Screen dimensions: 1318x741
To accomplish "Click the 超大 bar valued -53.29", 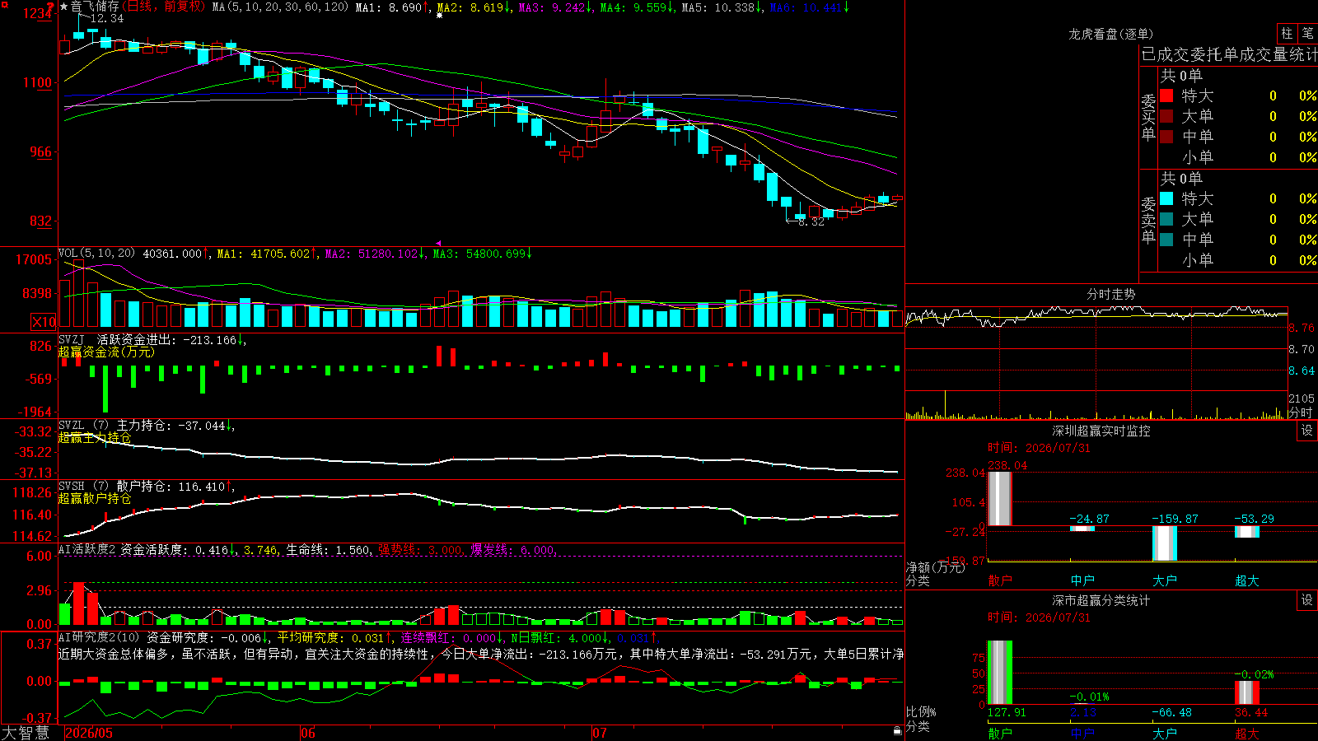I will (x=1246, y=532).
